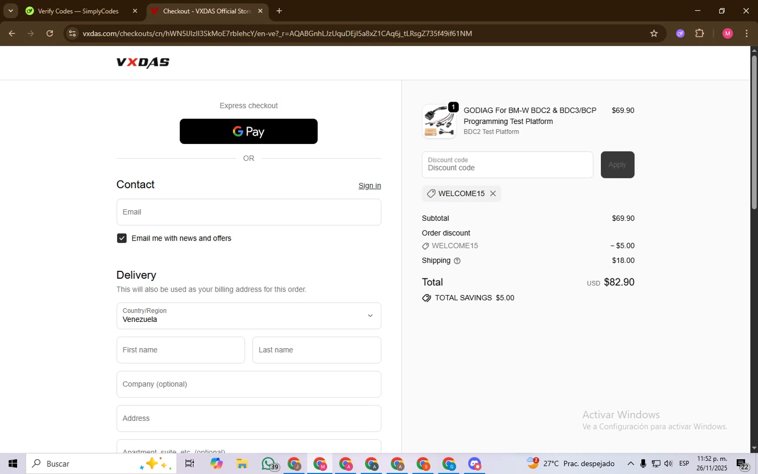Go back to the previous page

[x=12, y=33]
